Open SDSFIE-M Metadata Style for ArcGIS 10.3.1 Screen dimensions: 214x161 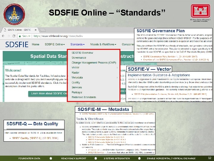pos(107,142)
